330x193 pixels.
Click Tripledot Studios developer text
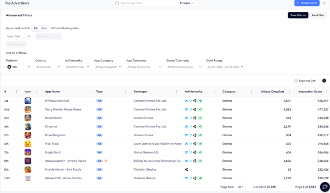pyautogui.click(x=145, y=170)
